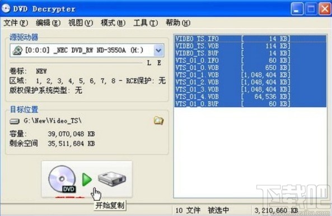Open the 工具(T) menu
332x216 pixels.
(x=146, y=22)
